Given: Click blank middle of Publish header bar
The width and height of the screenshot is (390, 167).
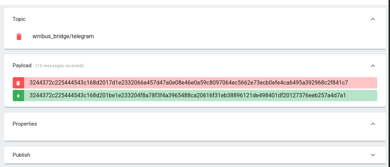Looking at the screenshot, I should (195, 155).
